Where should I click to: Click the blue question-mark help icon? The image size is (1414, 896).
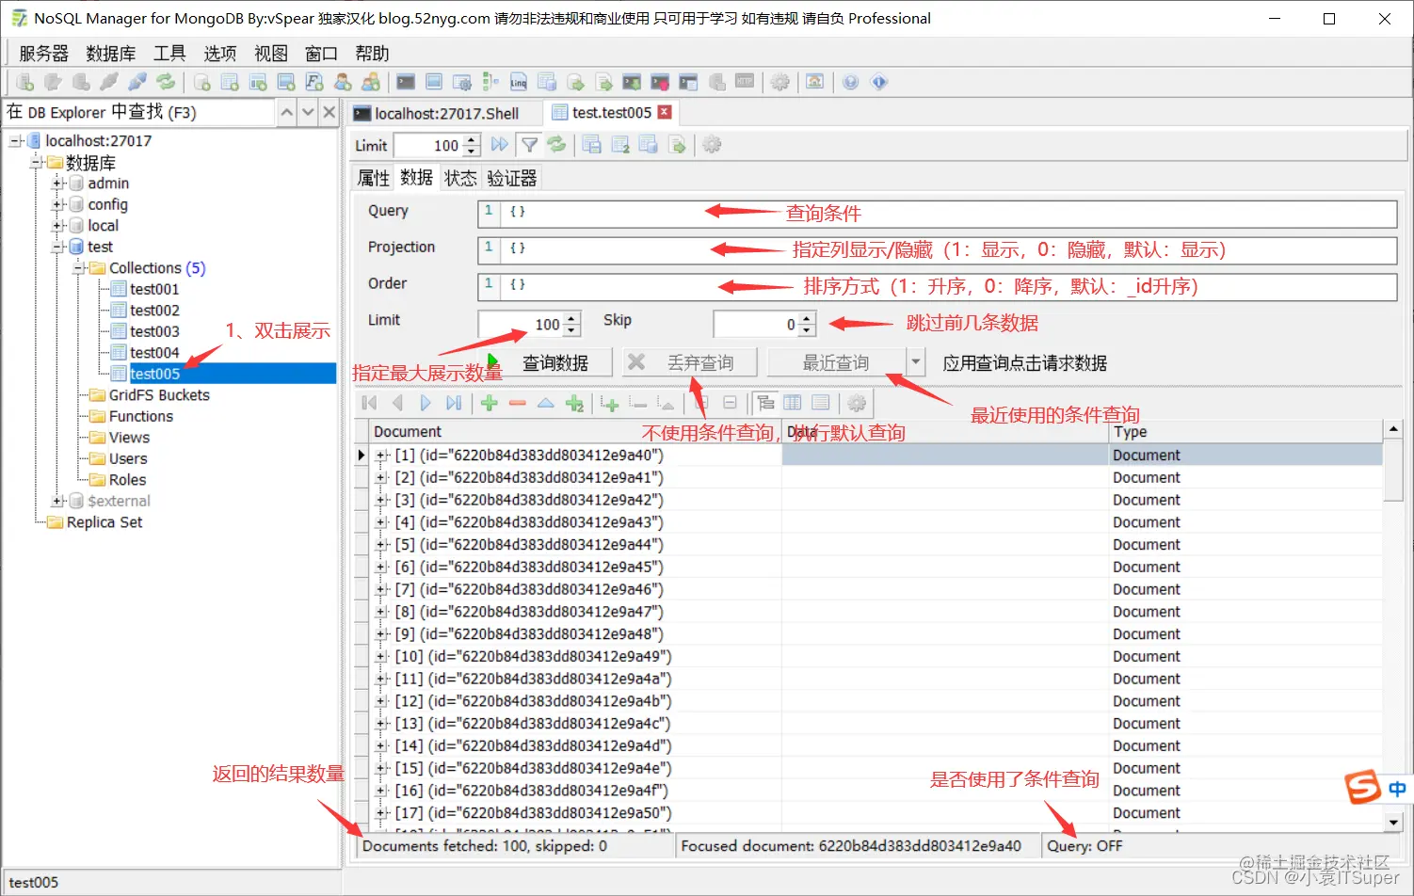coord(851,82)
